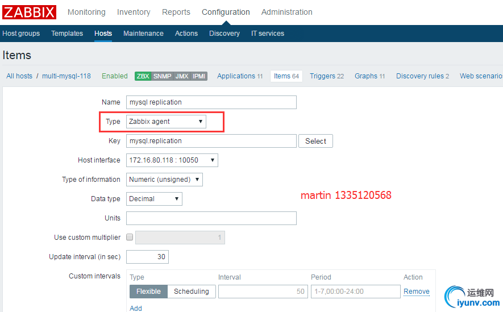
Task: Open the Discovery rules 2 tab
Action: (422, 76)
